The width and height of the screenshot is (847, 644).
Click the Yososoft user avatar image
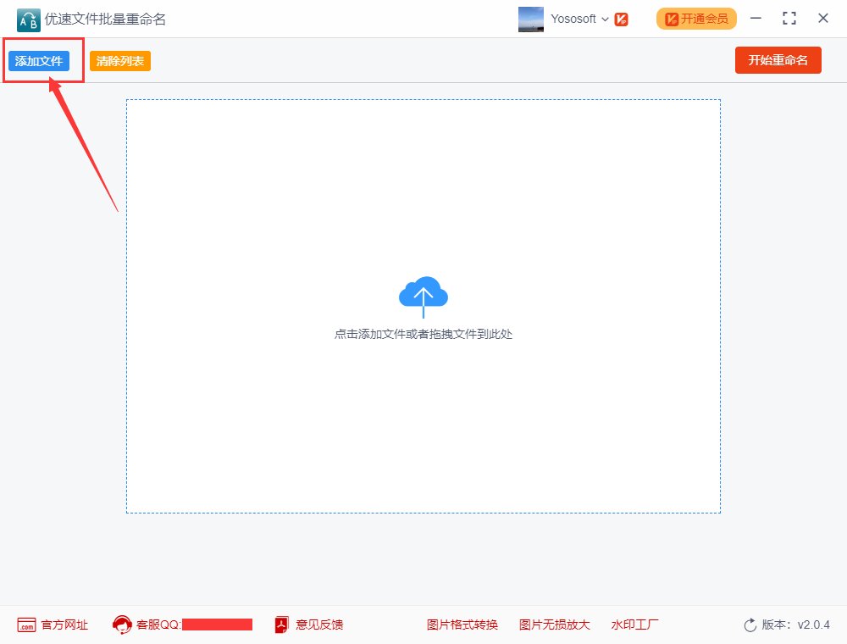pos(530,18)
